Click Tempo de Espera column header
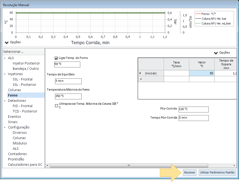This screenshot has height=182, width=239. click(x=225, y=64)
